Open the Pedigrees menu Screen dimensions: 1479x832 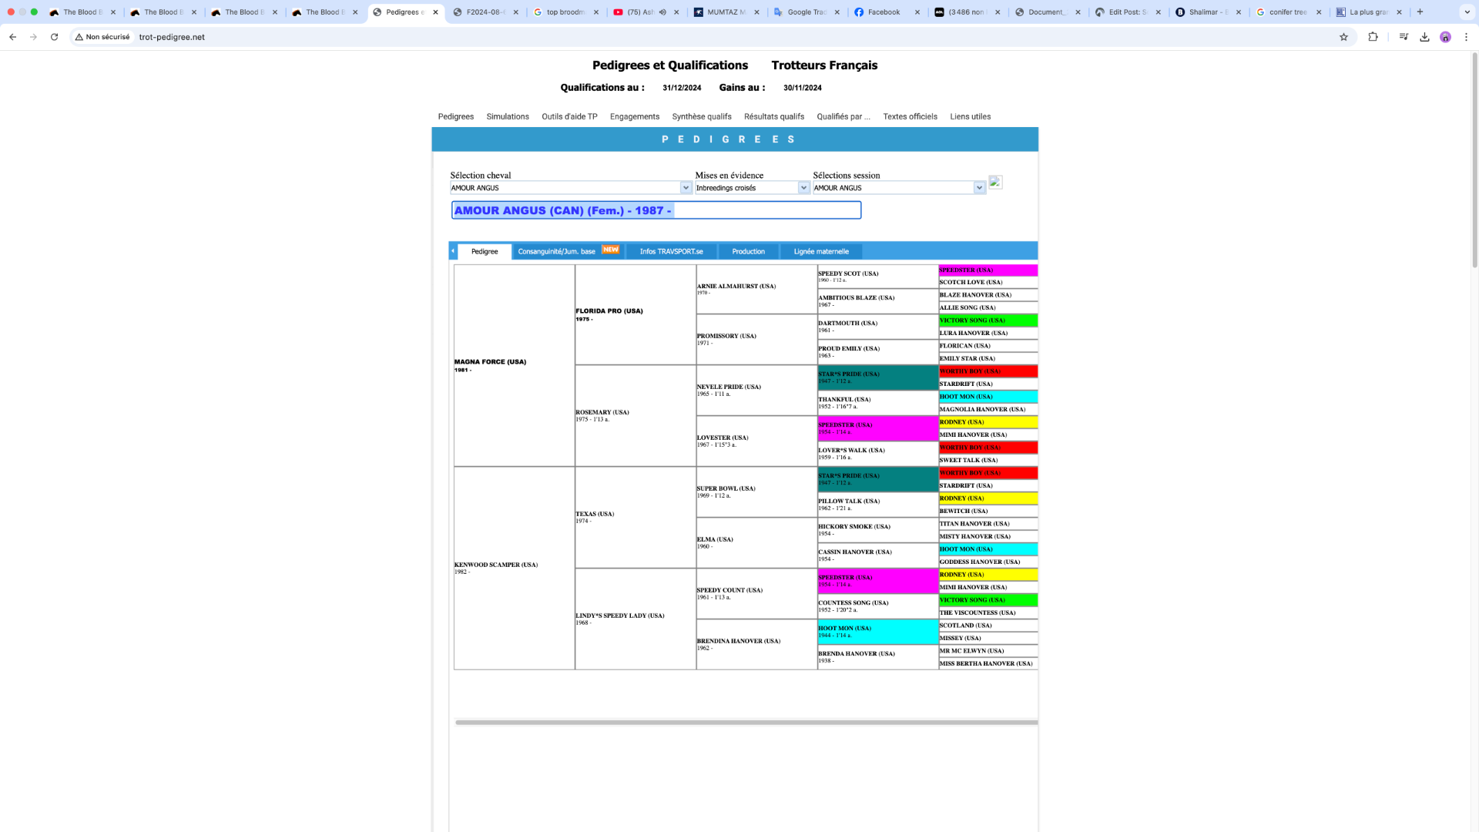click(456, 117)
